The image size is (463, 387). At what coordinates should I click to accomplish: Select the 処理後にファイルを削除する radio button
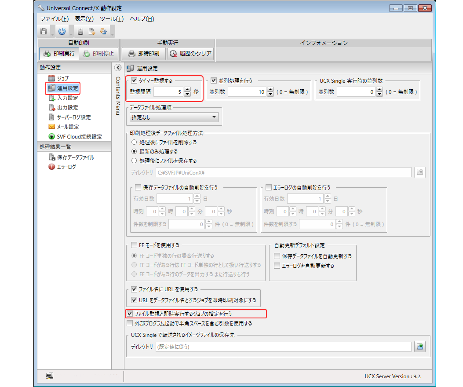point(134,142)
